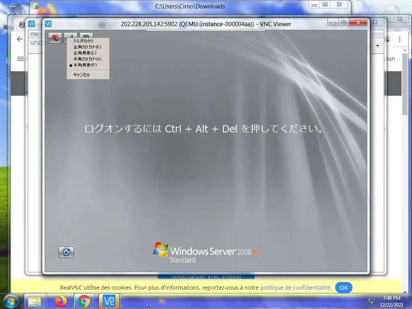Open File Explorer from the taskbar
The width and height of the screenshot is (412, 309).
(x=35, y=301)
